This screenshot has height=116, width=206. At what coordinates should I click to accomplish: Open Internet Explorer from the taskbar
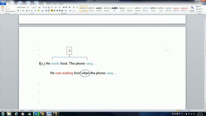[16, 114]
